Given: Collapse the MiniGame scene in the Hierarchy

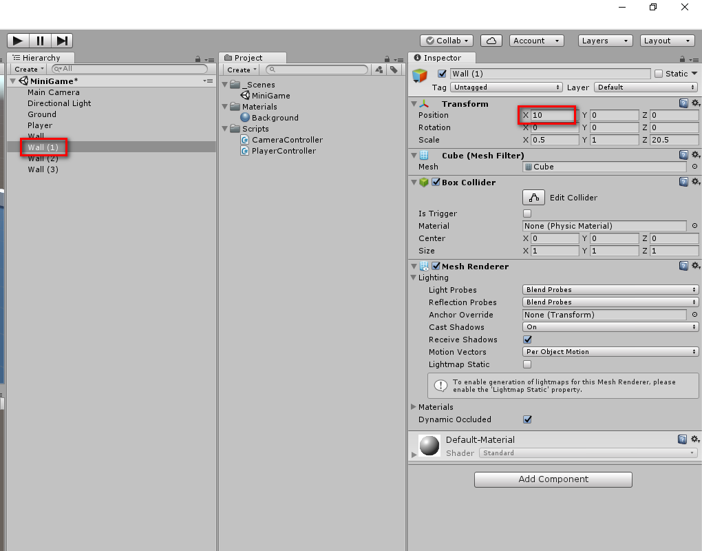Looking at the screenshot, I should (x=13, y=81).
